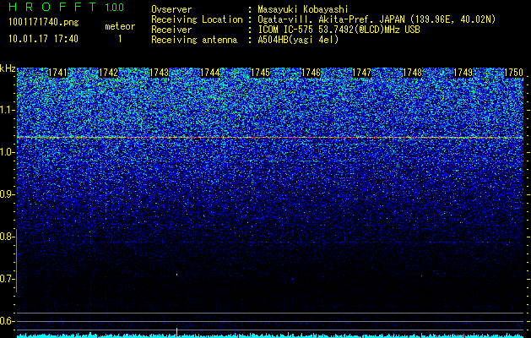
Task: Click the 1743 time marker
Action: click(x=159, y=73)
